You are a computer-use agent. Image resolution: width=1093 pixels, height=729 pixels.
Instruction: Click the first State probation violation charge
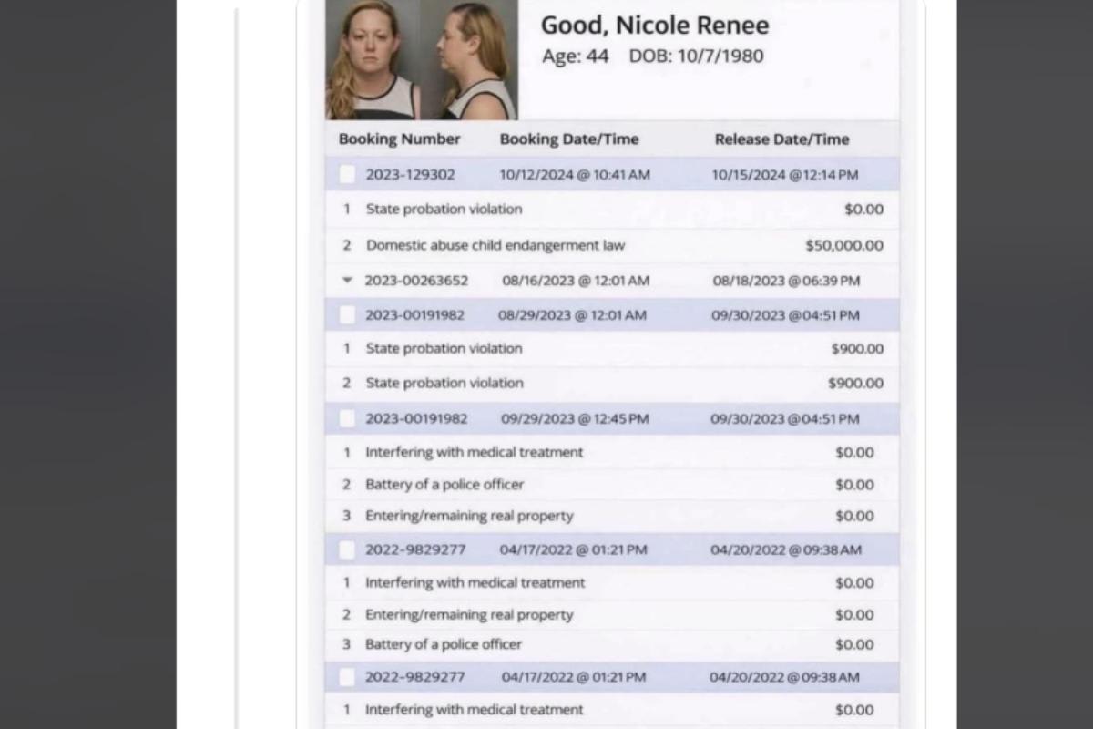[x=444, y=209]
